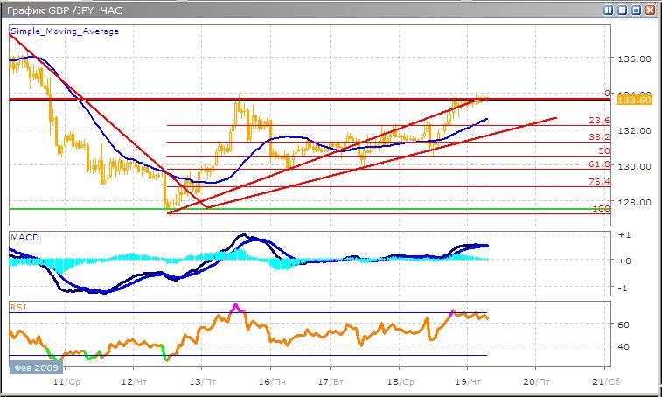Click the 19/Чт date on time axis

[468, 382]
